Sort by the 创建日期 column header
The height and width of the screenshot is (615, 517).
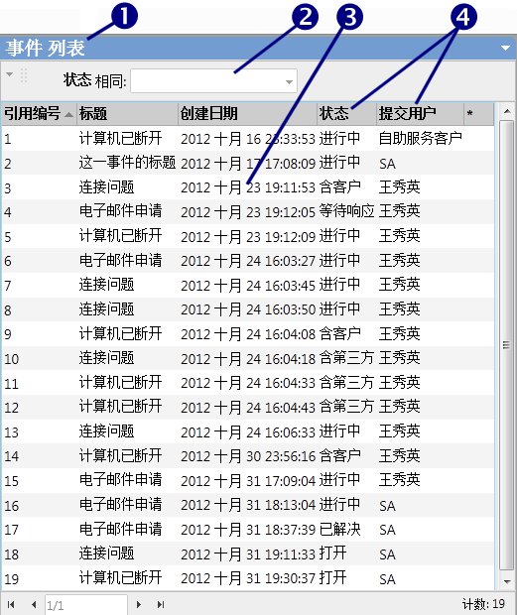click(x=247, y=114)
